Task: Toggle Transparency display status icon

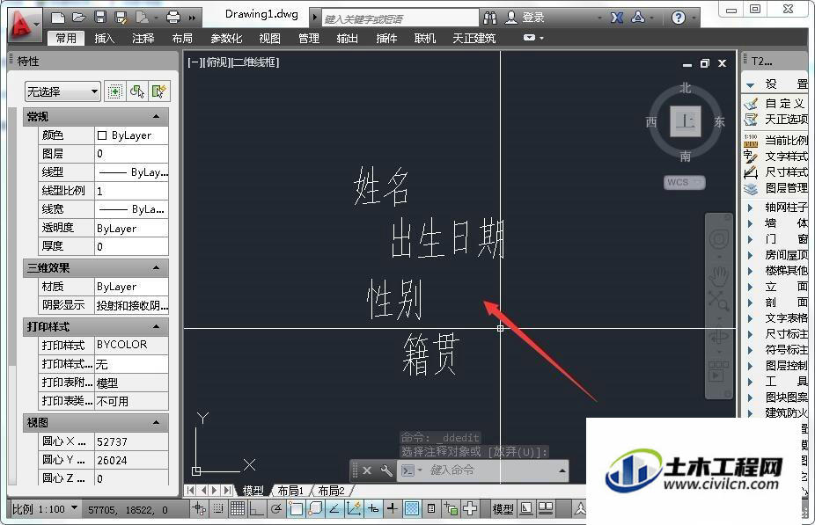Action: point(412,509)
